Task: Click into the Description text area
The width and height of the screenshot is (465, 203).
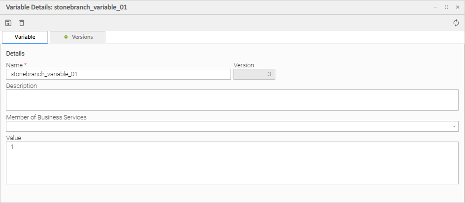Action: 232,100
